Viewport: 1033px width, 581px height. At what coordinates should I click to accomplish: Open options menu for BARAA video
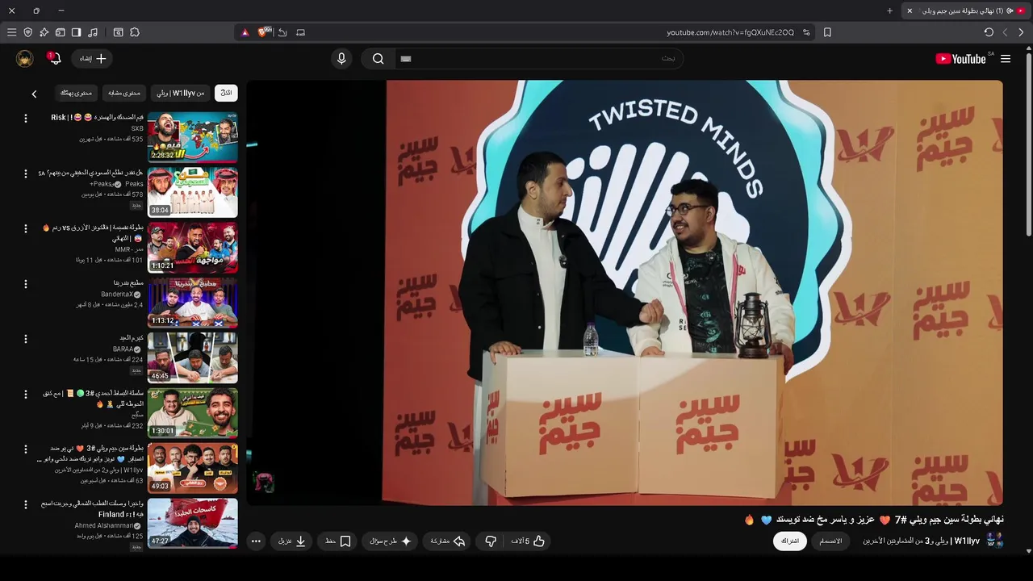coord(25,339)
